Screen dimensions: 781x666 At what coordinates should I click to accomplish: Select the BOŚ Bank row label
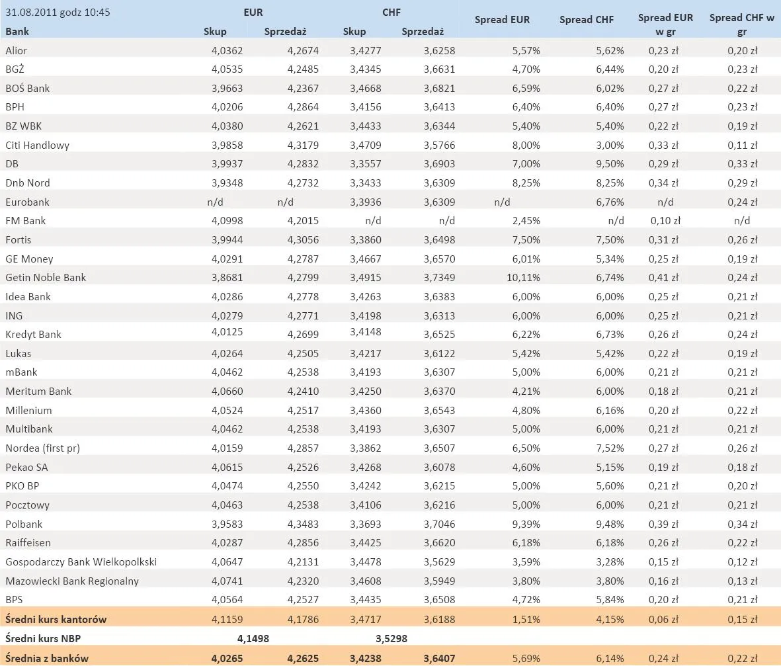(x=27, y=88)
